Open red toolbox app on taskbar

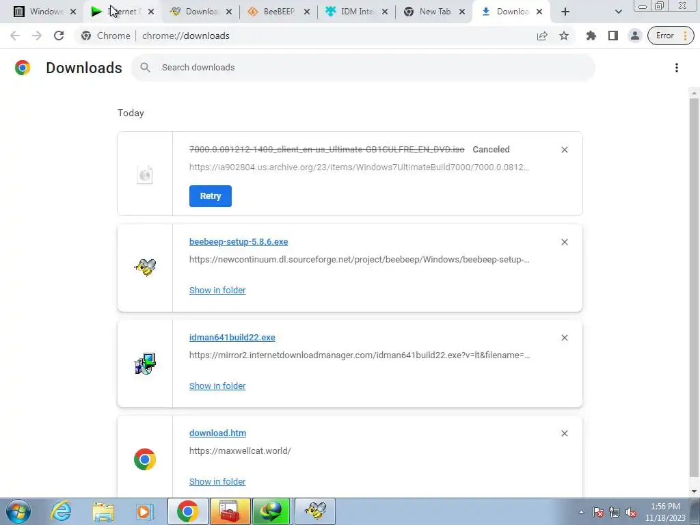[x=230, y=511]
